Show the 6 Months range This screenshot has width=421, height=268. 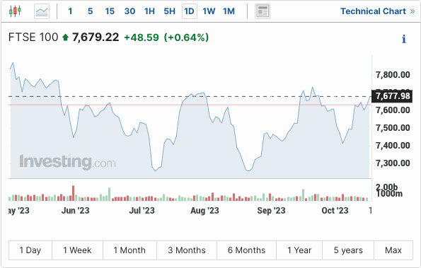click(246, 250)
